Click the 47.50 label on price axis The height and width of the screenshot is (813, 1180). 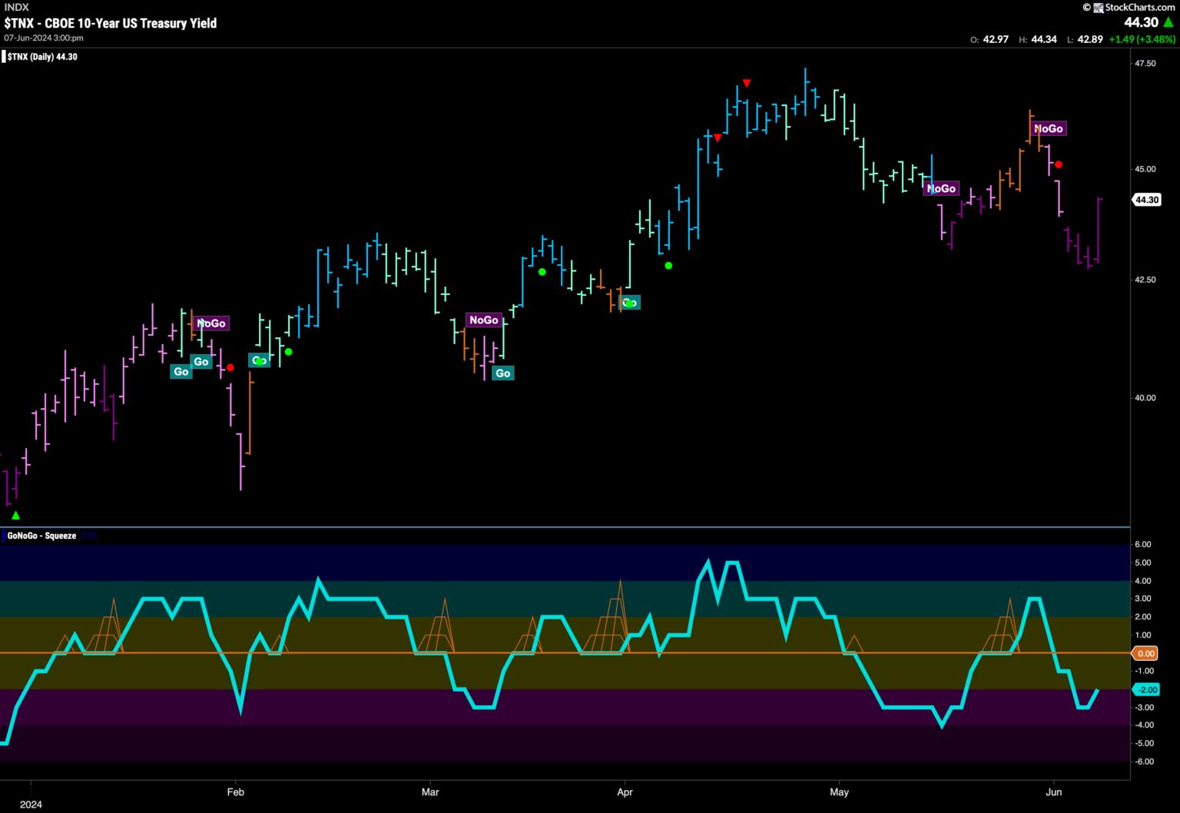click(1145, 63)
